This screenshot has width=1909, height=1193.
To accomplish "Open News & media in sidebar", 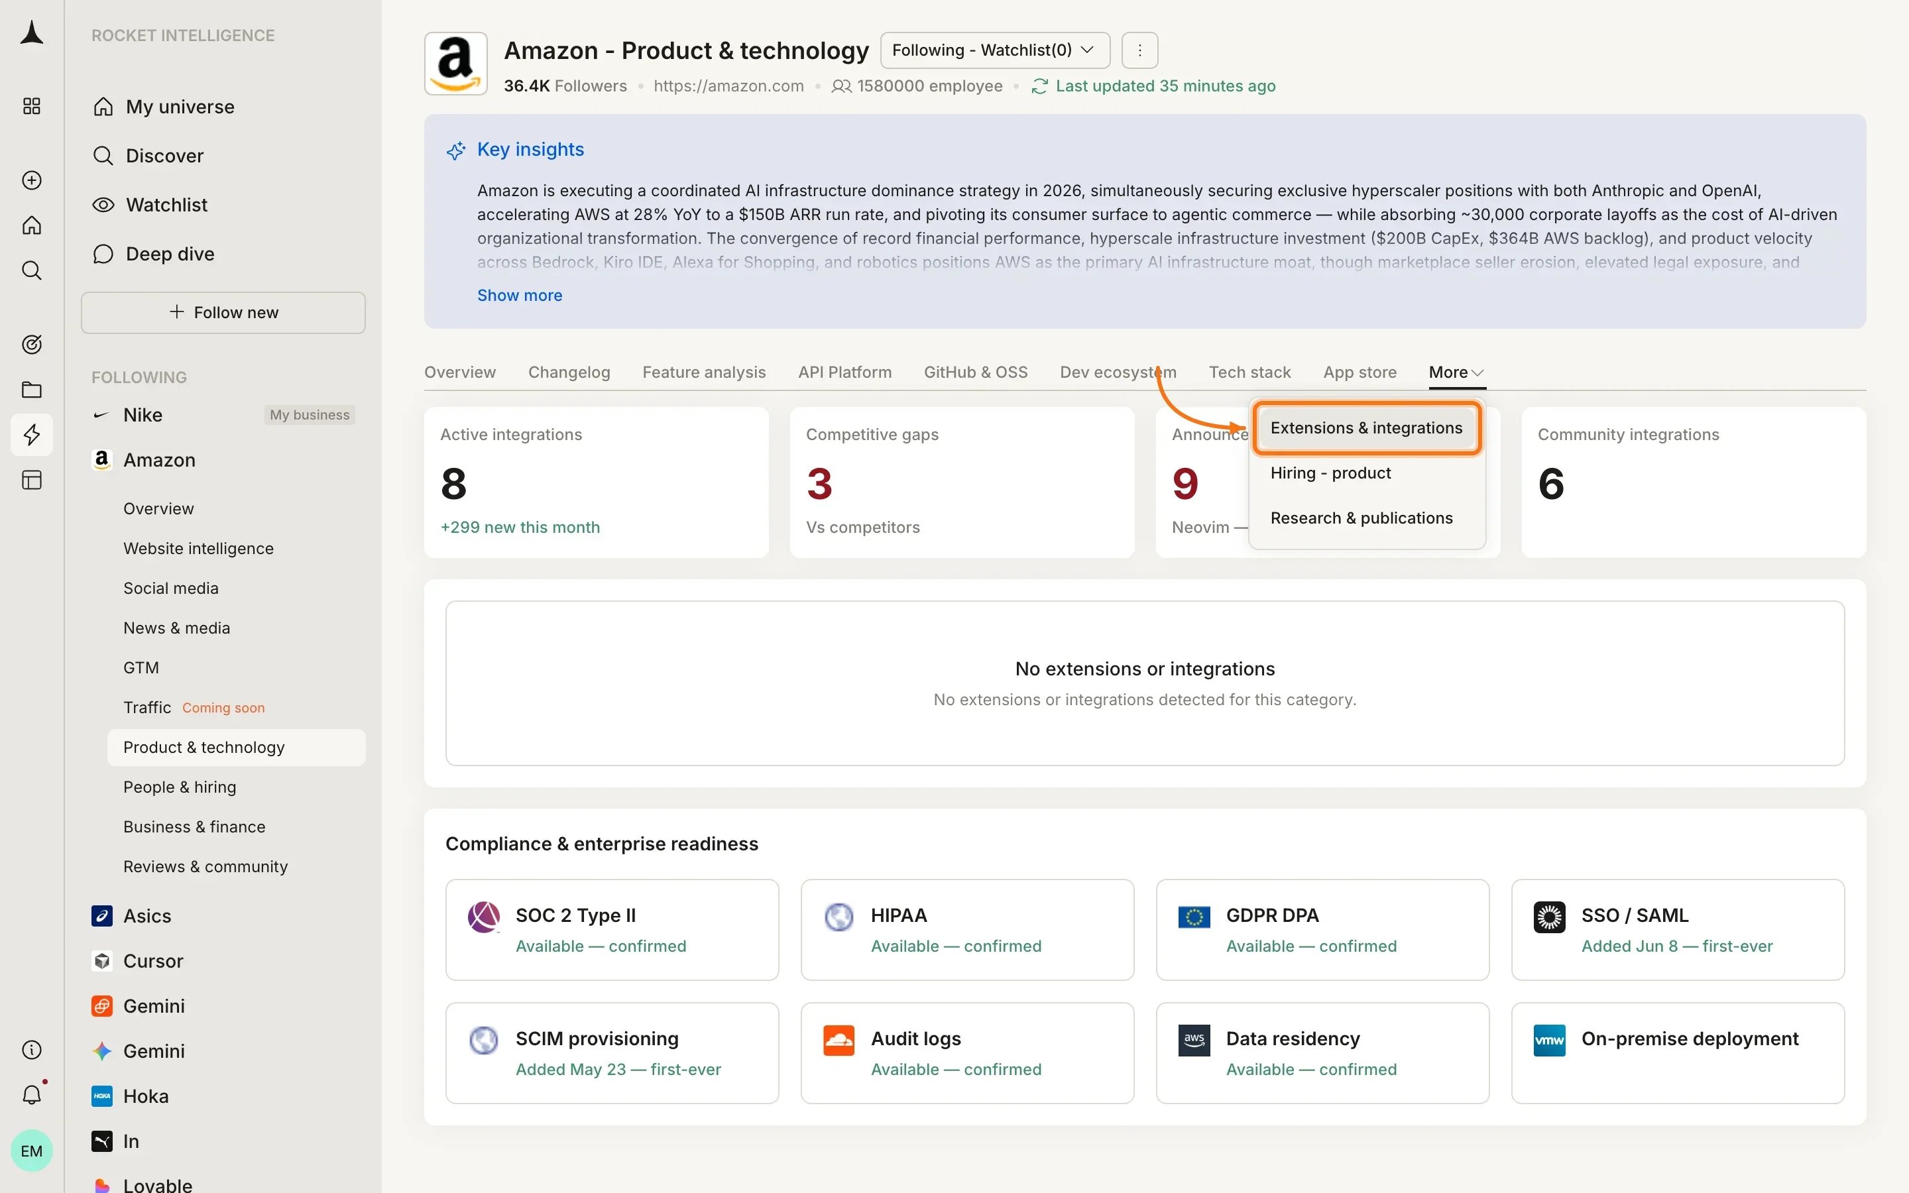I will coord(237,628).
